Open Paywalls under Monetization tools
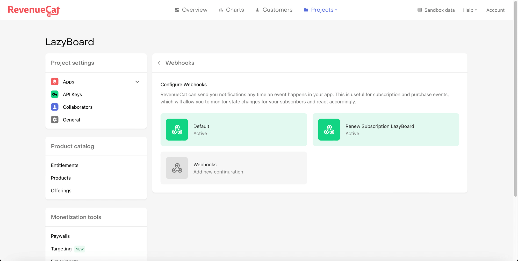Image resolution: width=518 pixels, height=261 pixels. [x=60, y=236]
